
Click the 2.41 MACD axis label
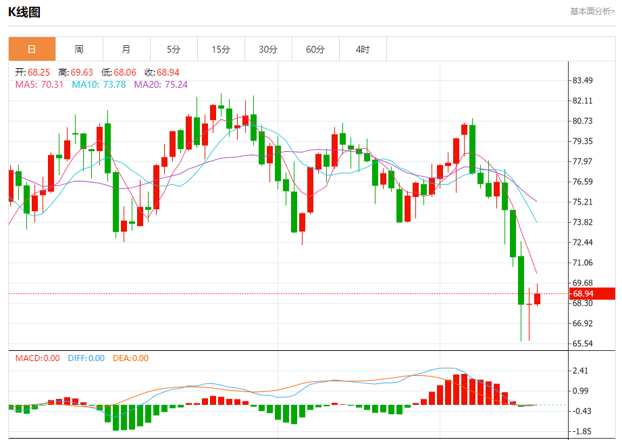click(580, 370)
